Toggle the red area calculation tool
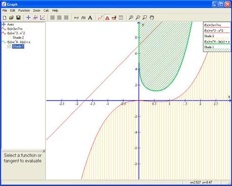Screen dimensions: 232x186 (x=107, y=18)
